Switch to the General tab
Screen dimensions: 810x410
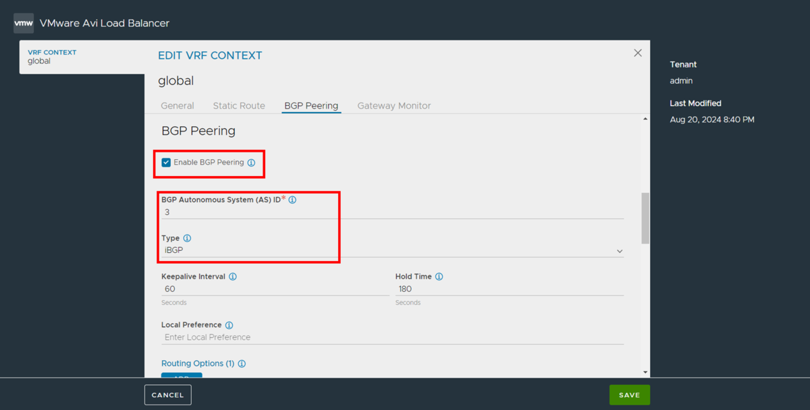178,106
